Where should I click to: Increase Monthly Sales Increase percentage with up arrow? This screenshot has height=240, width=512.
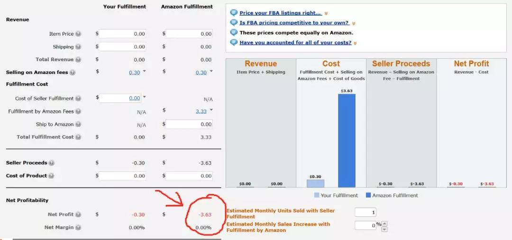click(x=384, y=223)
